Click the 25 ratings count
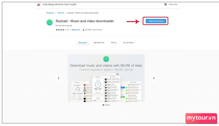 68,30
